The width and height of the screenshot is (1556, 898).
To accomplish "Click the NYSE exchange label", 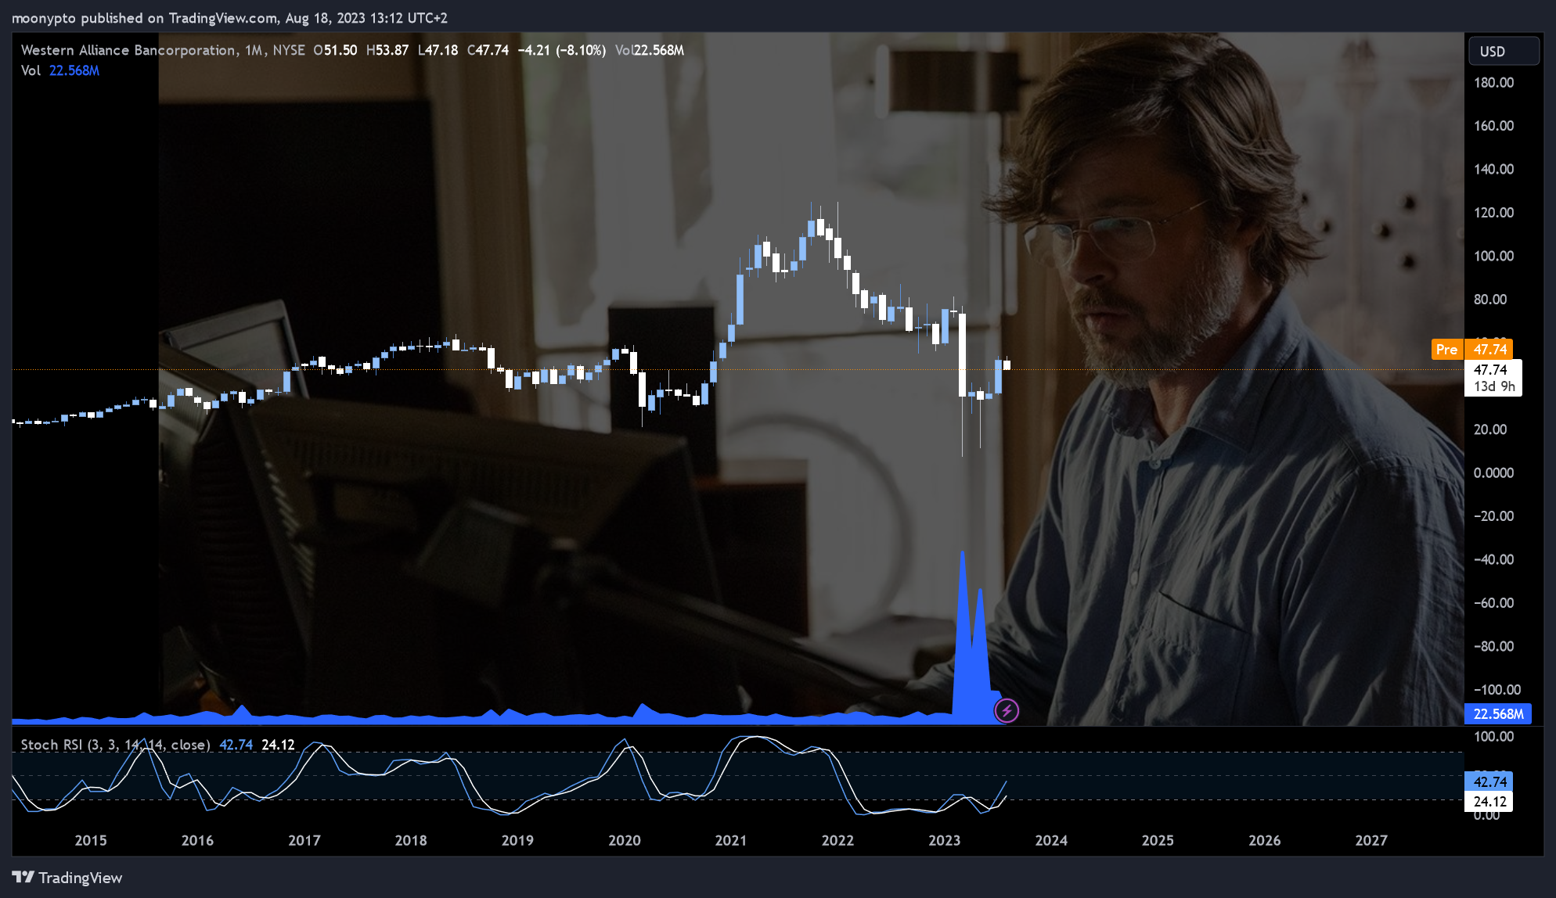I will coord(289,50).
